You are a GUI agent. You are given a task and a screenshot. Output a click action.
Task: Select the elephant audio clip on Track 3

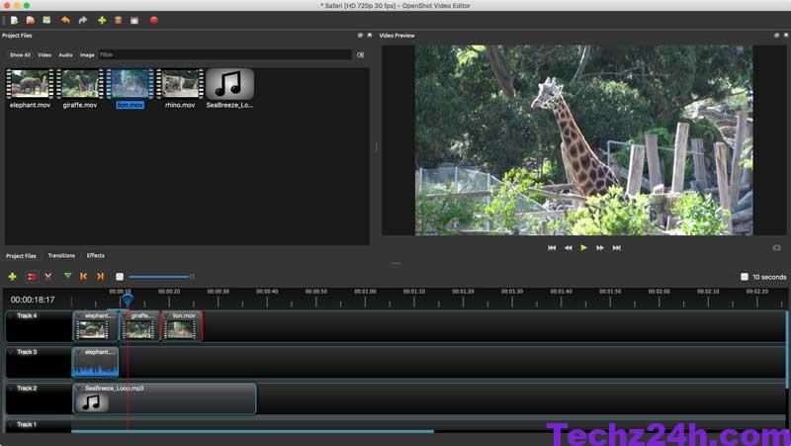(x=96, y=362)
